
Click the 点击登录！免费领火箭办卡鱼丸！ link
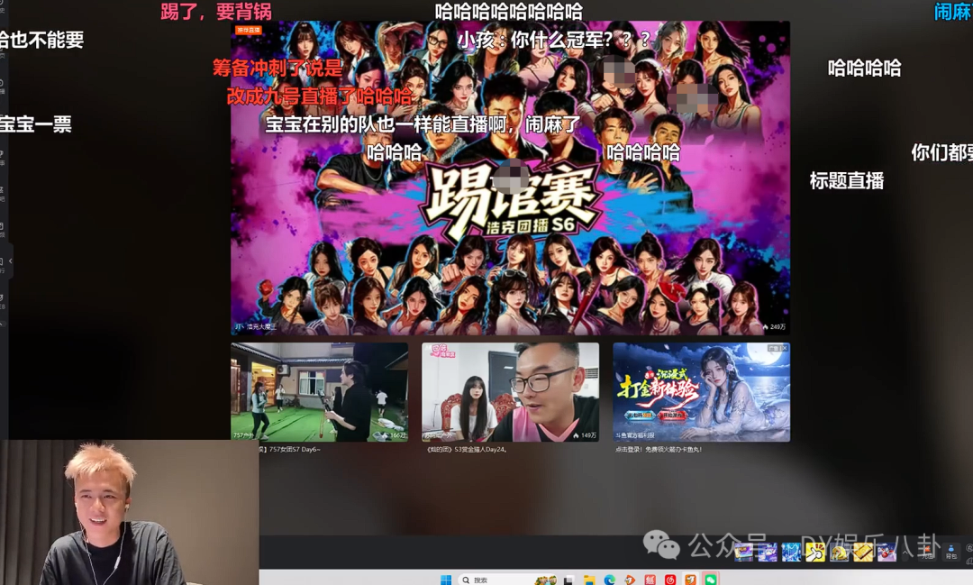coord(659,449)
